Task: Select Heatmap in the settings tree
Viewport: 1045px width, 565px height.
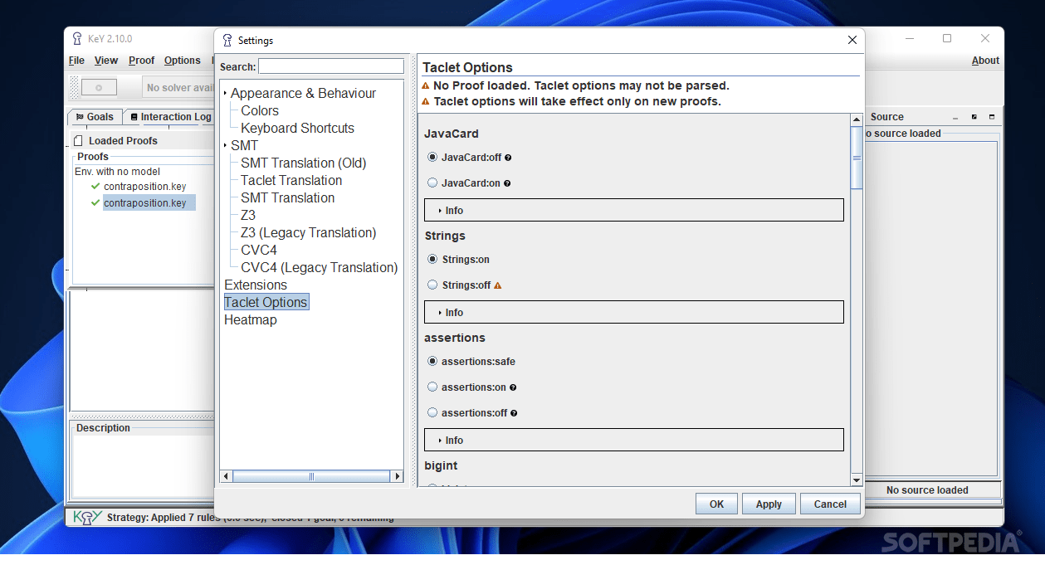Action: (x=251, y=320)
